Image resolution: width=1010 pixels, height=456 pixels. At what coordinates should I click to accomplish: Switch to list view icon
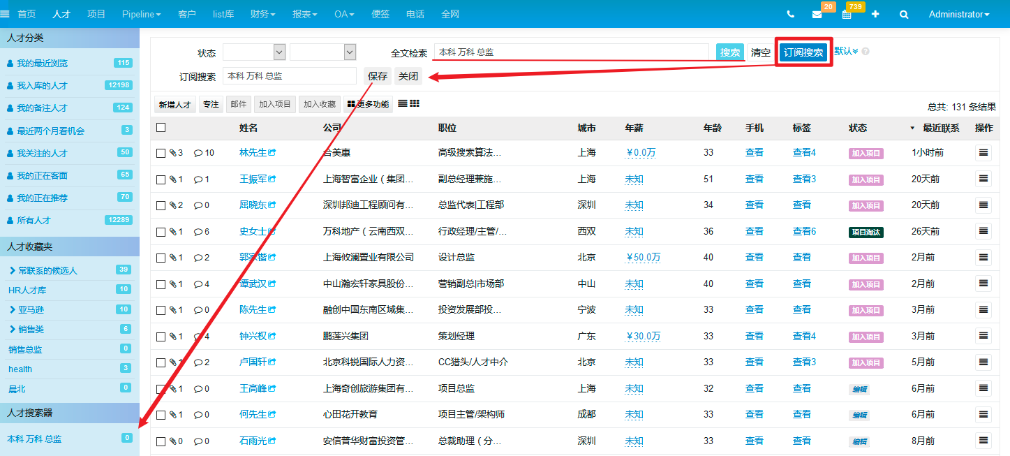click(403, 103)
